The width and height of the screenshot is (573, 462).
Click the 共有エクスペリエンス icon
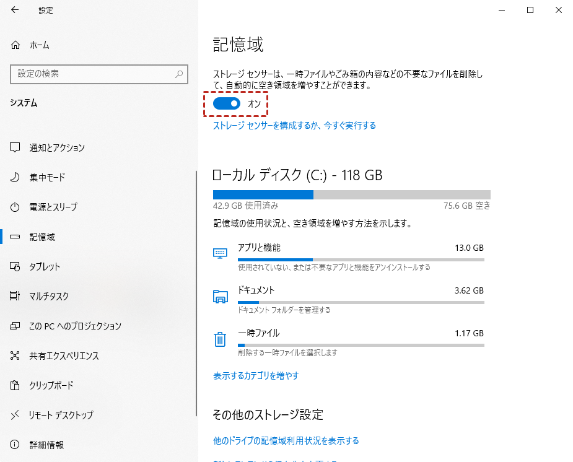click(15, 355)
